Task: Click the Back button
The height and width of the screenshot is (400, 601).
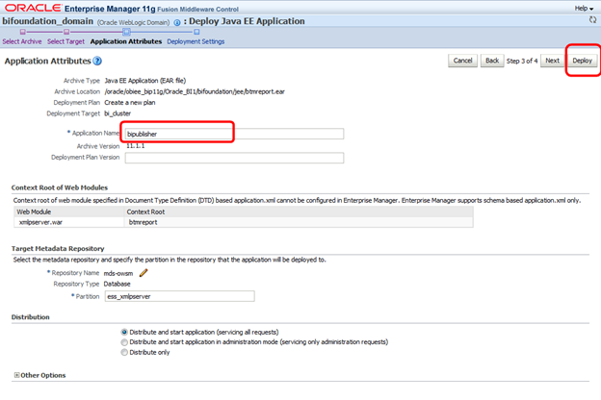Action: pyautogui.click(x=491, y=60)
